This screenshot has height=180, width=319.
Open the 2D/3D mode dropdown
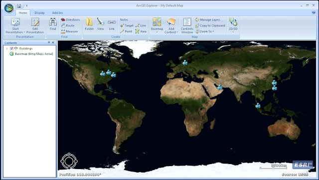pos(233,25)
